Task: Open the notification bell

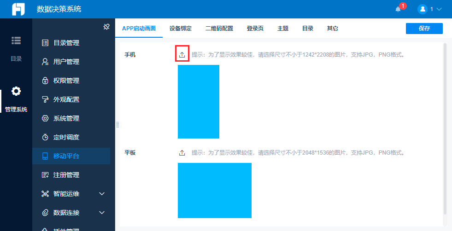Action: 398,9
